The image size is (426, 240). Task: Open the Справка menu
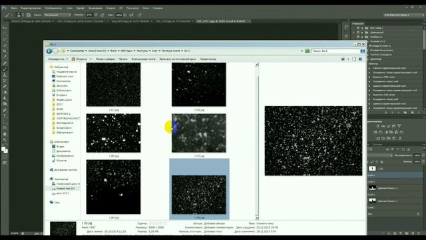[x=158, y=8]
